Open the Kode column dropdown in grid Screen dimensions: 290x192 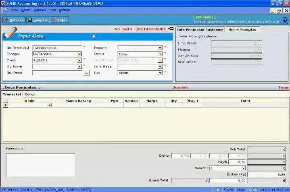click(49, 105)
